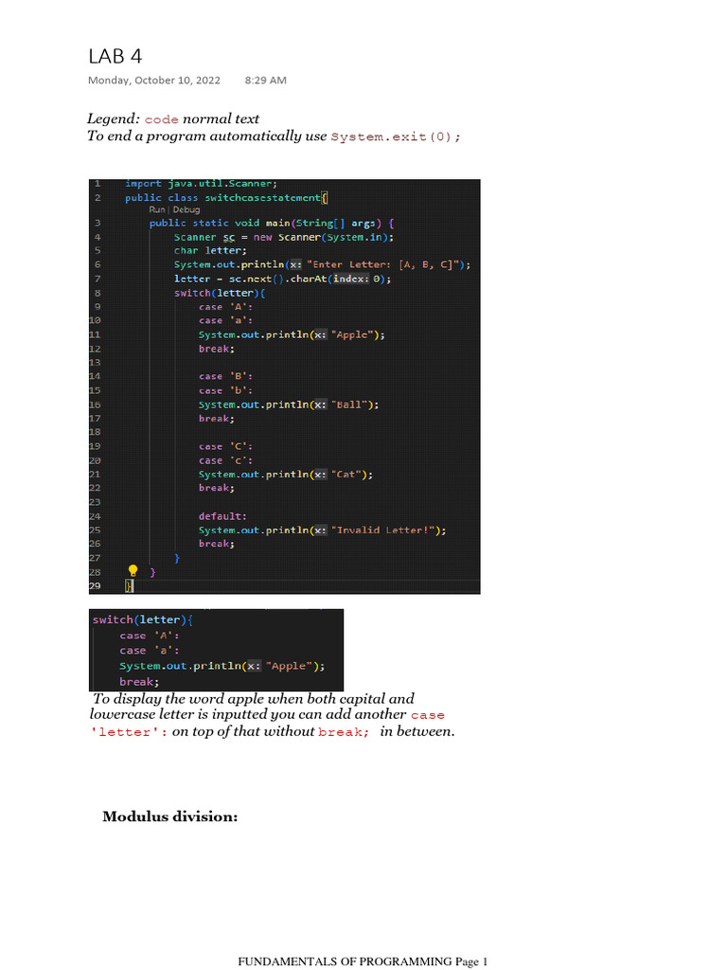The height and width of the screenshot is (970, 727).
Task: Click the 'FUNDAMENTALS OF PROGRAMMING Page 1' footer
Action: click(363, 961)
